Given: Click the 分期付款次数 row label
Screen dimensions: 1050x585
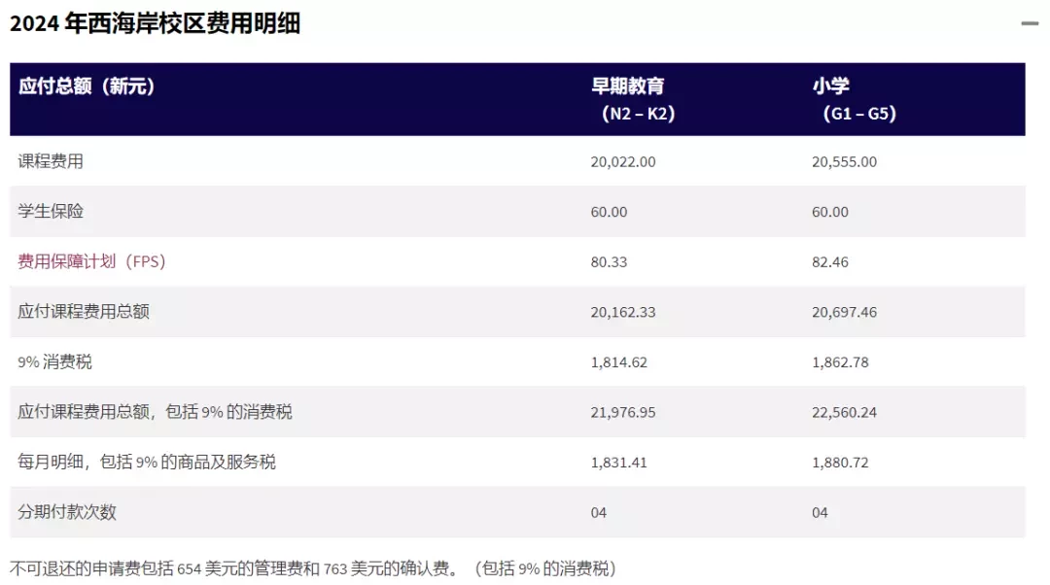Looking at the screenshot, I should click(x=67, y=512).
